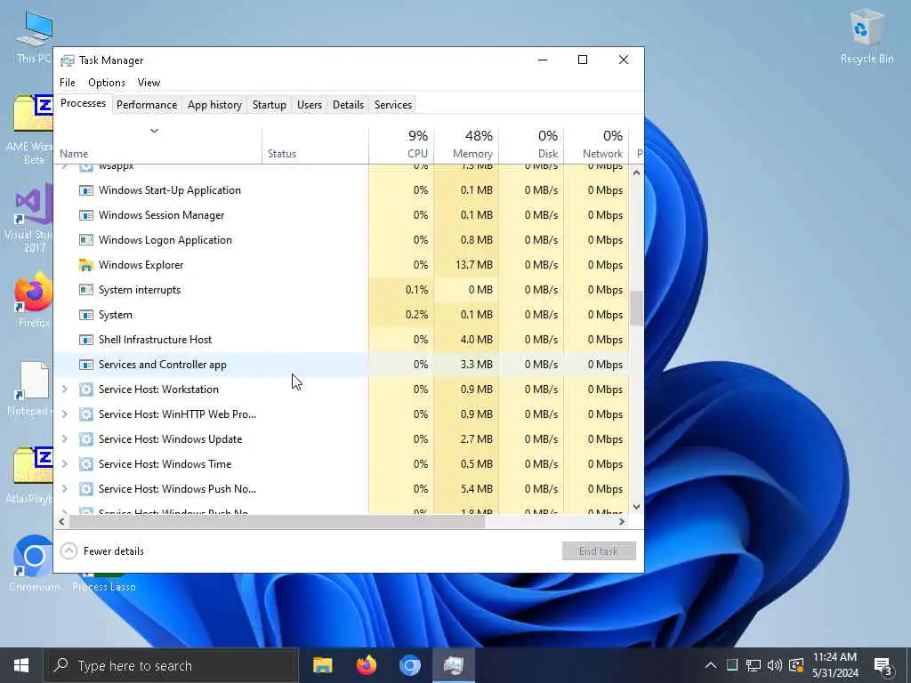The width and height of the screenshot is (911, 683).
Task: Click the scroll down arrow of process list
Action: [636, 506]
